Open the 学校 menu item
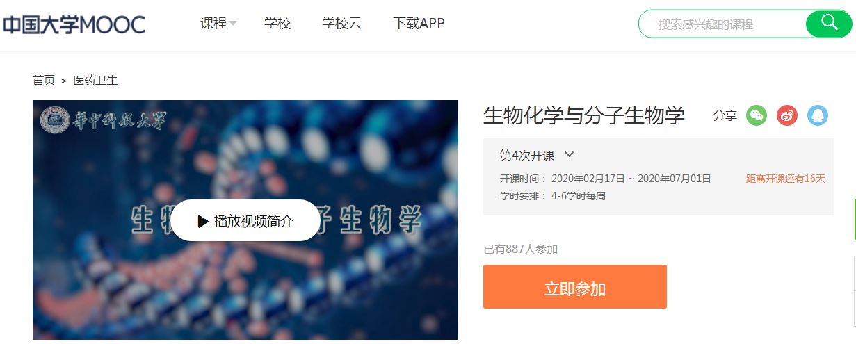The height and width of the screenshot is (344, 856). click(x=277, y=23)
